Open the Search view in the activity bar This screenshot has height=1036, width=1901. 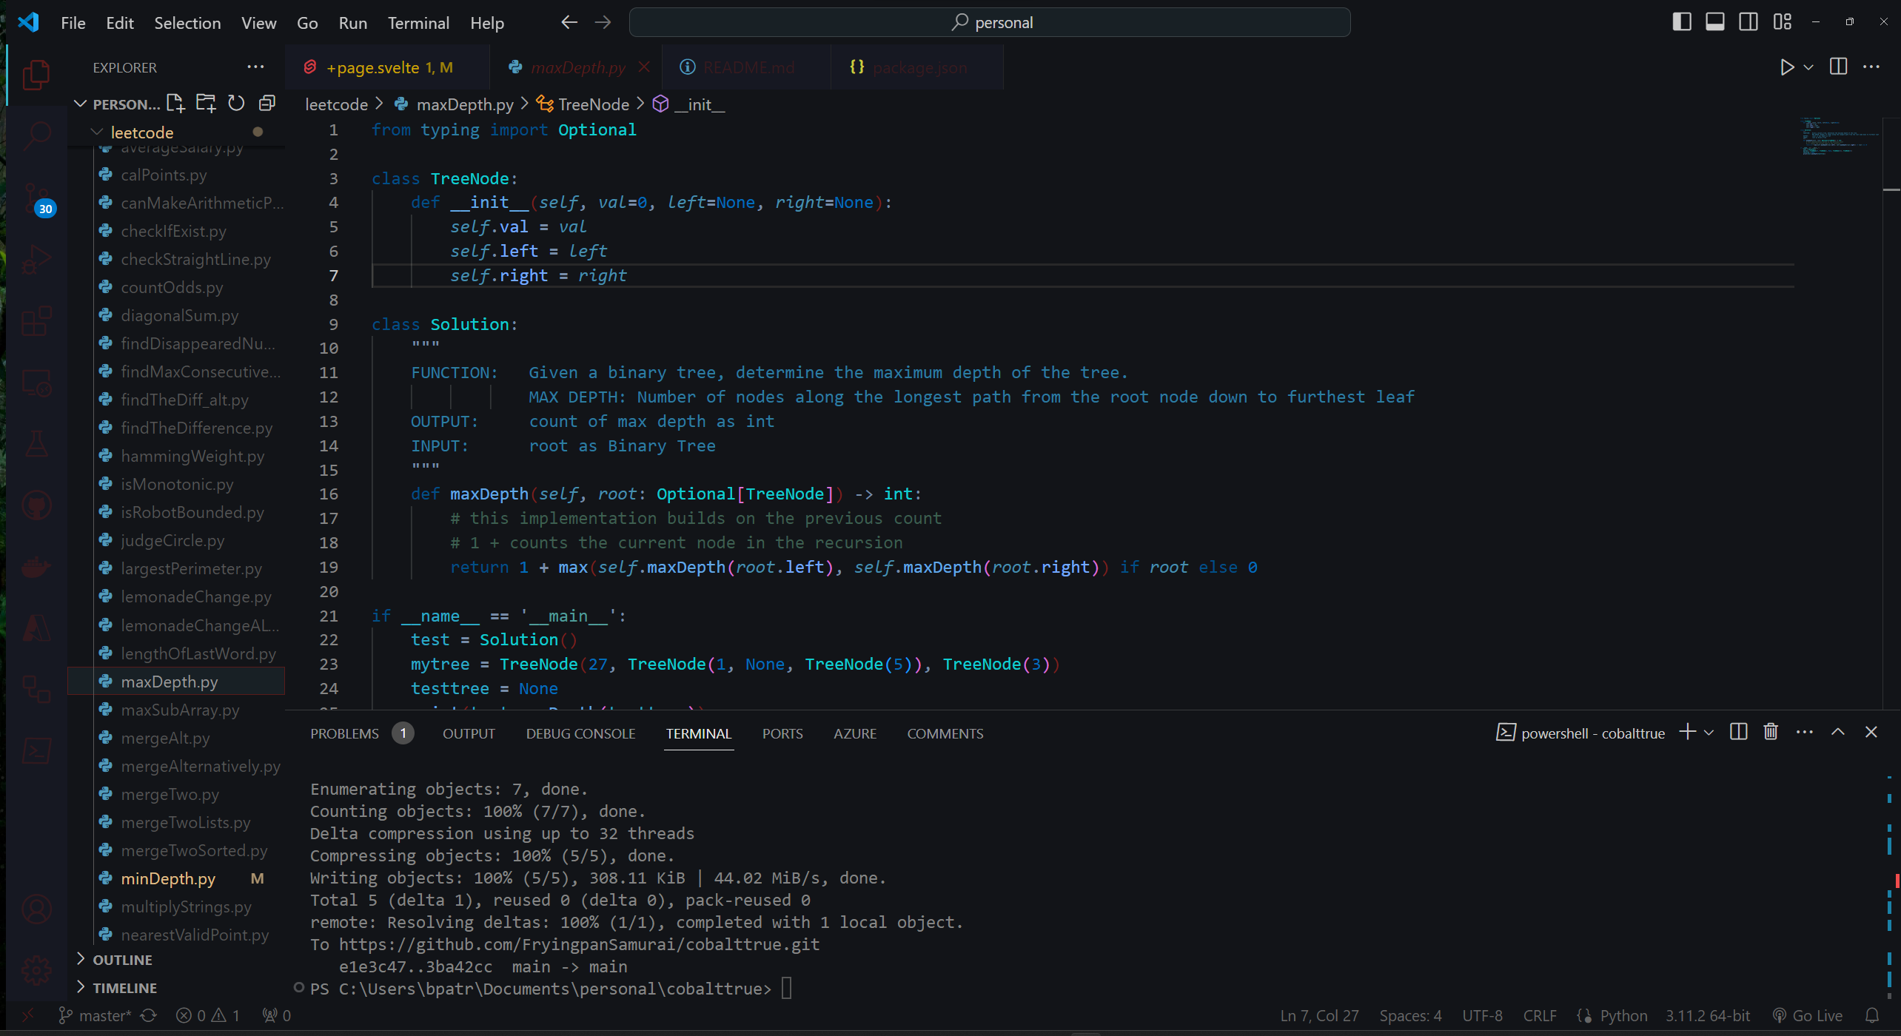coord(36,135)
